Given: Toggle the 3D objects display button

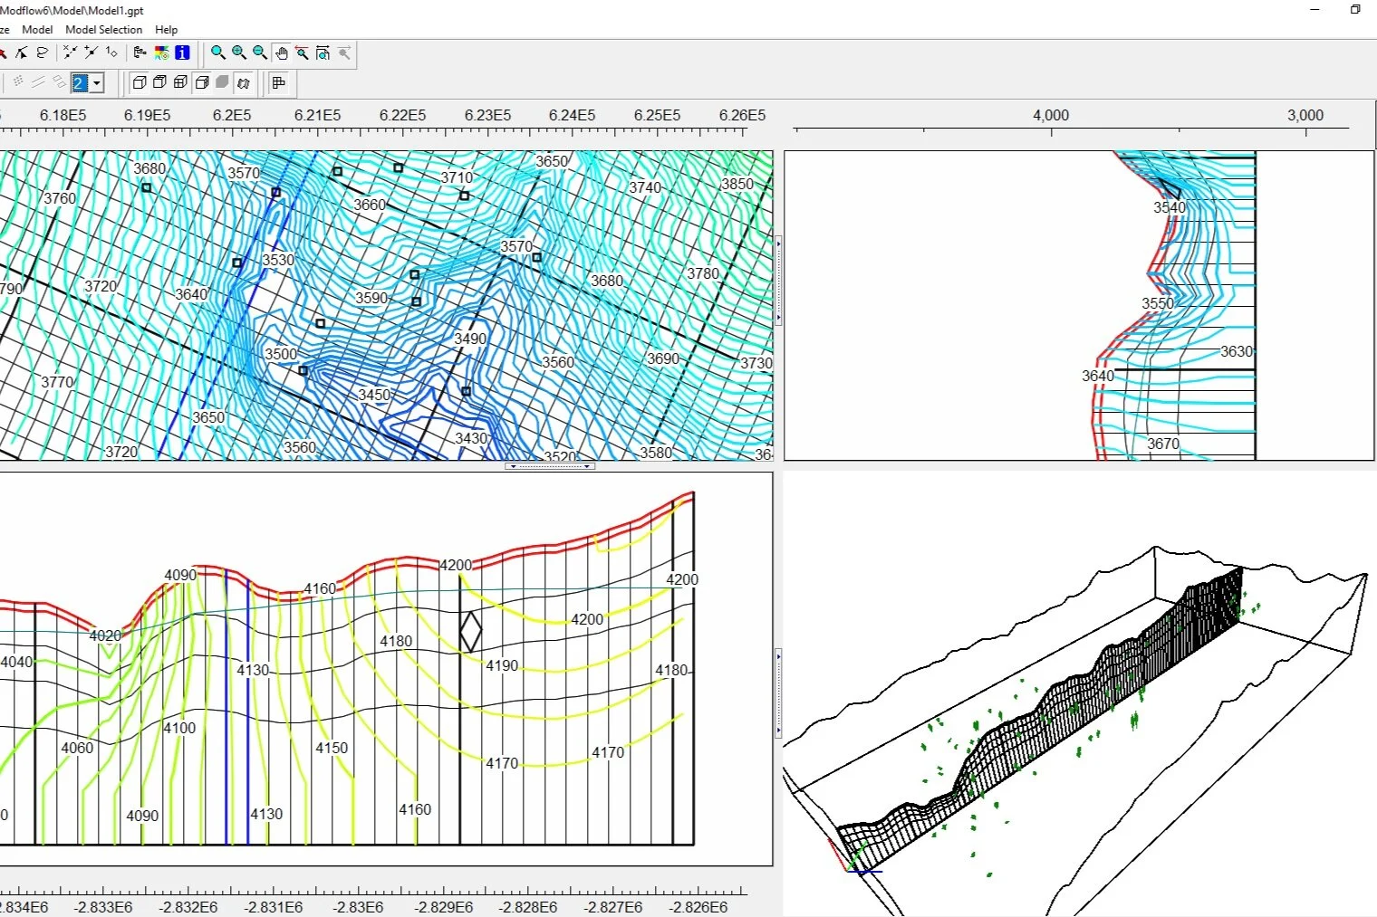Looking at the screenshot, I should click(243, 82).
